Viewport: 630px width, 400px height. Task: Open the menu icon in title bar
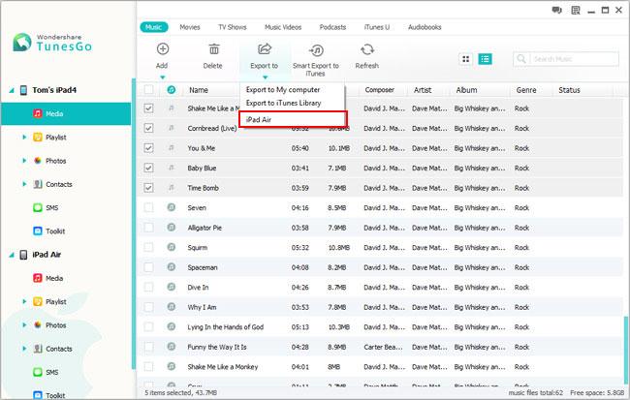coord(576,11)
